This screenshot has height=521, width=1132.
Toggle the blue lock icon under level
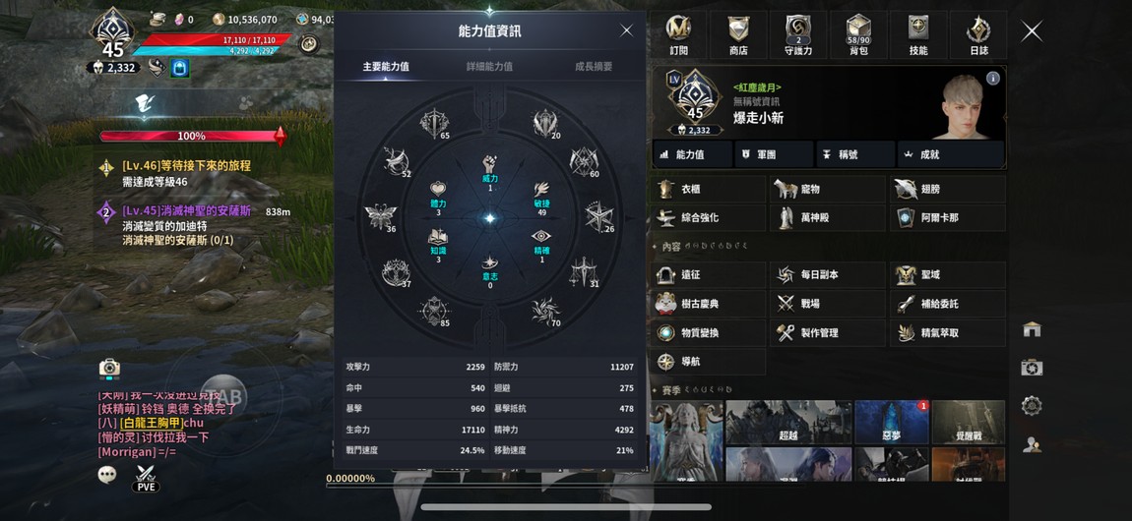click(x=179, y=69)
